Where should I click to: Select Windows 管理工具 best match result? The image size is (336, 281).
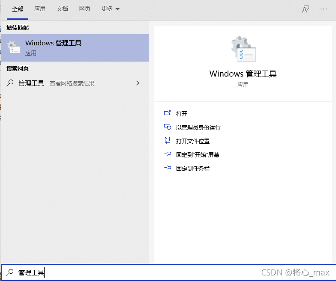(75, 48)
